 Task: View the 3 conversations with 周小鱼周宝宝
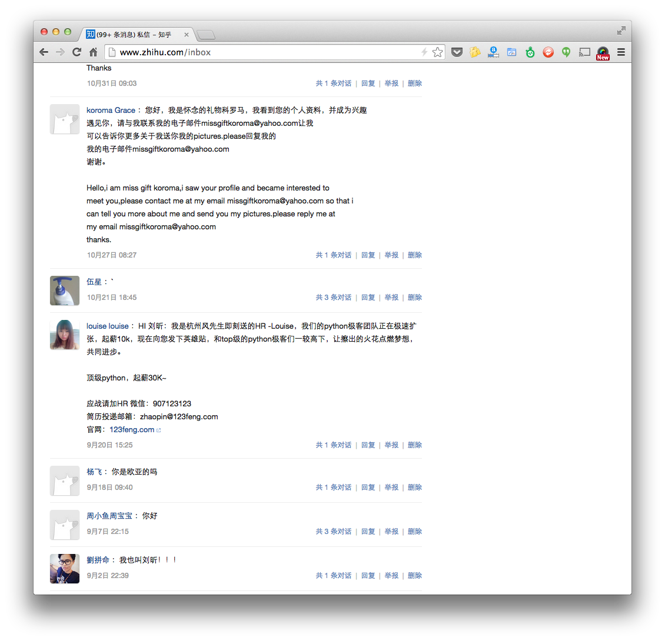pyautogui.click(x=333, y=532)
